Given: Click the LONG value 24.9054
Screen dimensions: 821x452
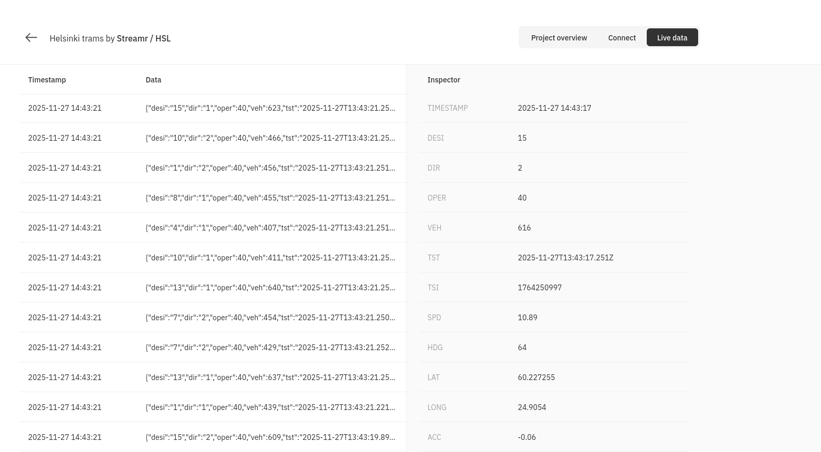Looking at the screenshot, I should coord(532,407).
